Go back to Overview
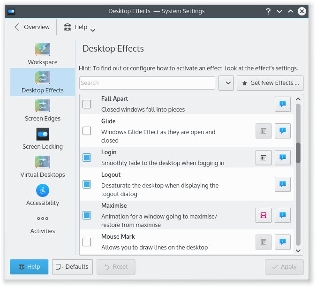This screenshot has width=316, height=287. click(x=32, y=27)
